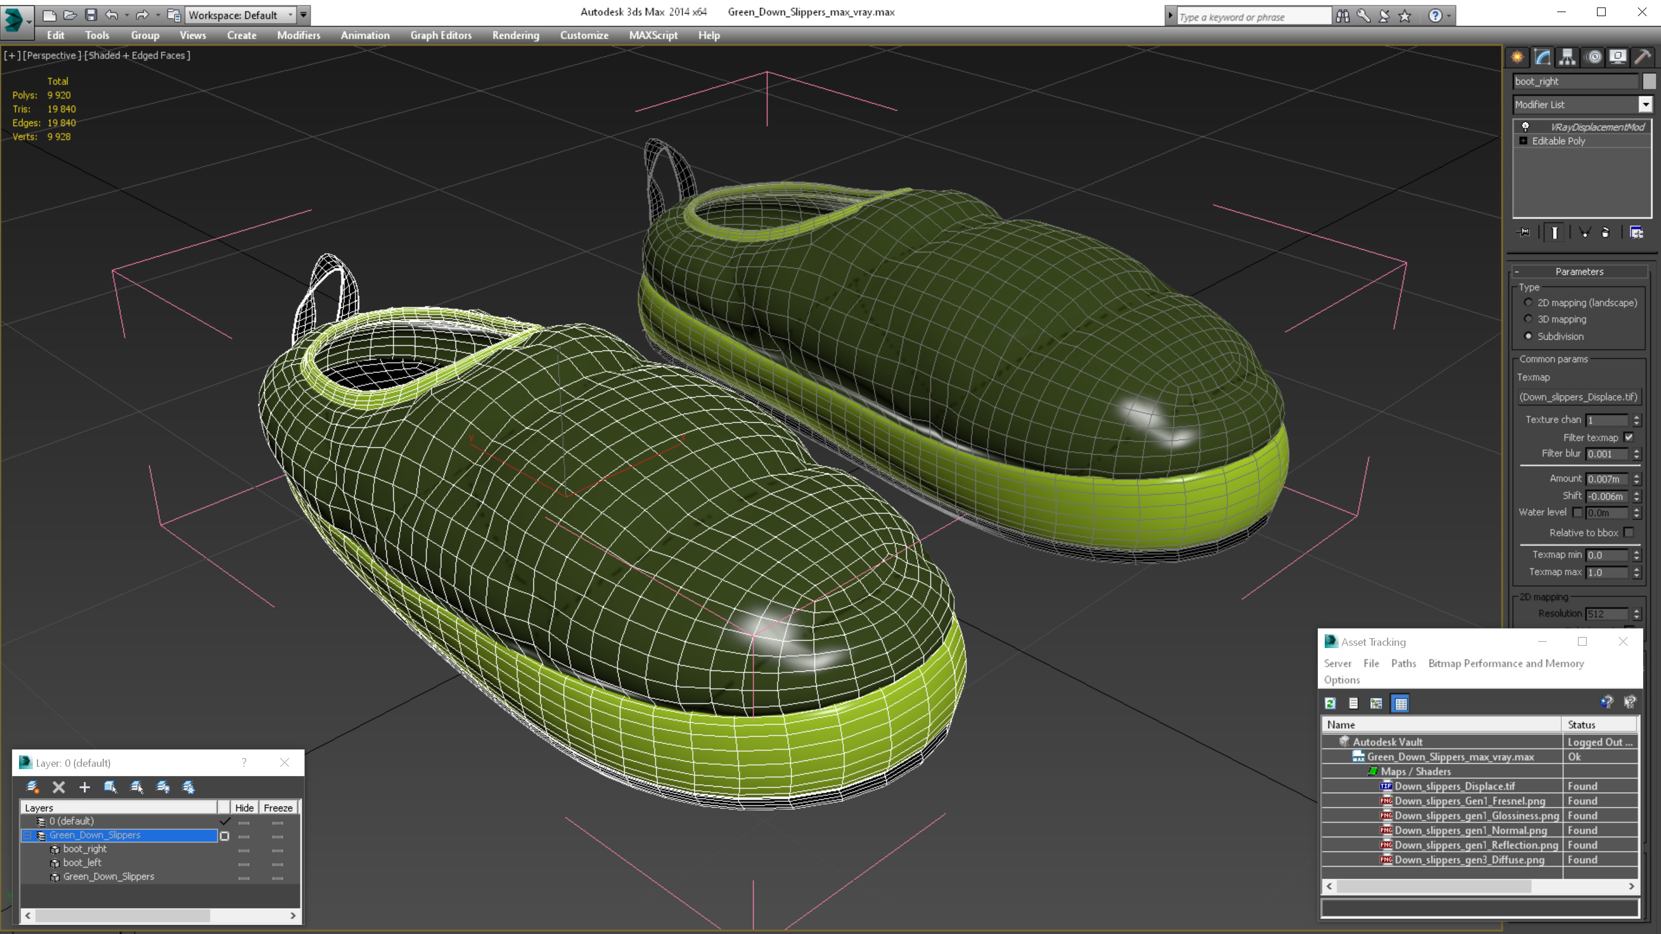Switch Asset Tracking to table view icon
Screen dimensions: 1661x934
click(1400, 703)
